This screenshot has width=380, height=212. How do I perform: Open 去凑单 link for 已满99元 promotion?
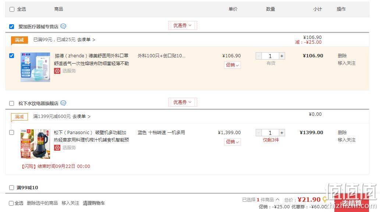[86, 39]
